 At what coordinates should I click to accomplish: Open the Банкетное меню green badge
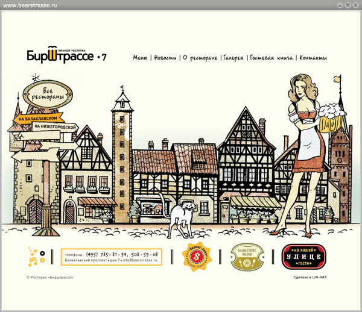[247, 257]
